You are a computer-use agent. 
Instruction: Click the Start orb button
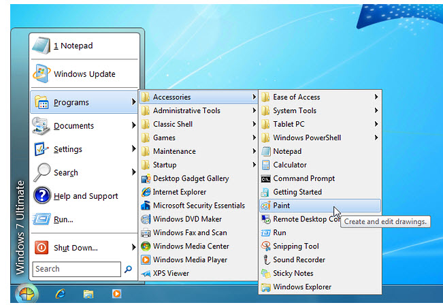click(x=27, y=293)
